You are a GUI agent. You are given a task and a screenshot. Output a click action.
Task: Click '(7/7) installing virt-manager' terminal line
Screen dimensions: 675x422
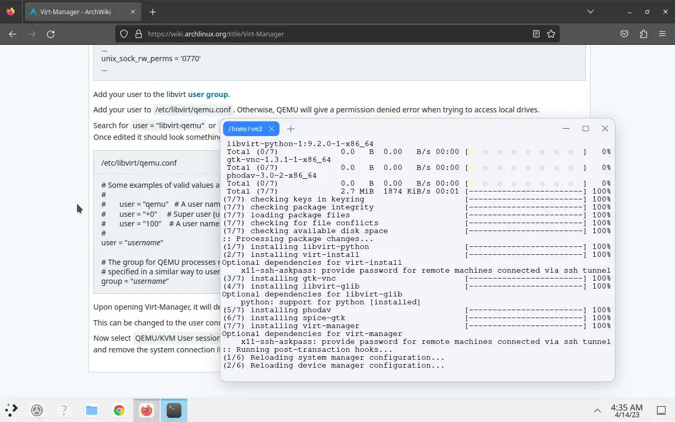[x=291, y=326]
